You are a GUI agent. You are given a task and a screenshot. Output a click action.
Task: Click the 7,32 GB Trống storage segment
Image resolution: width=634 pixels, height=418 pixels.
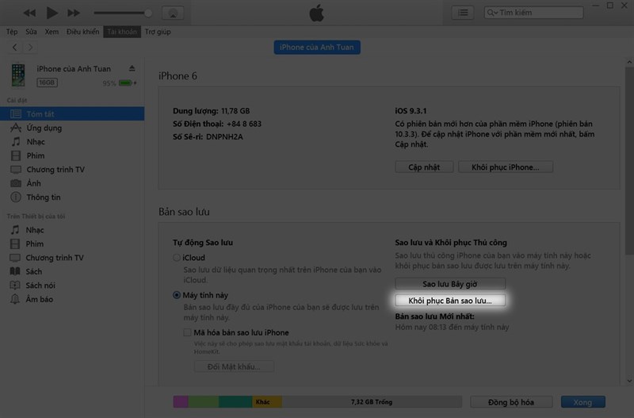coord(372,402)
